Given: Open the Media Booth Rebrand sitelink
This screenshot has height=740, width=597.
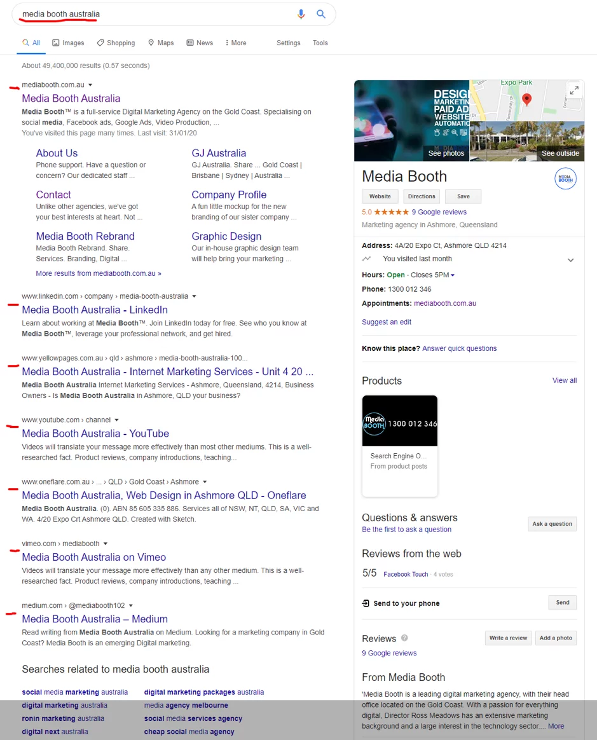Looking at the screenshot, I should pos(85,236).
